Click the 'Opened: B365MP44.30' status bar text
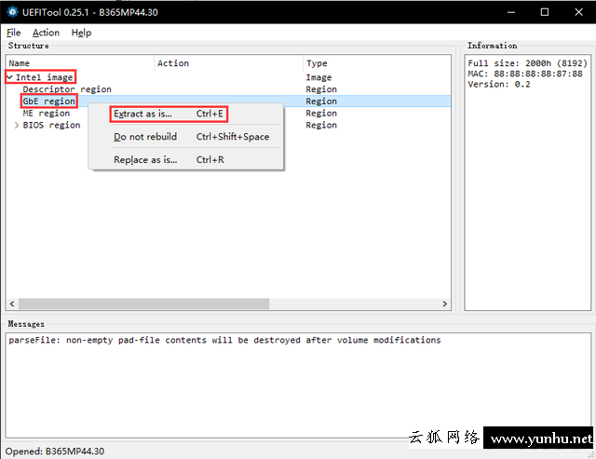Viewport: 596px width, 459px height. pos(55,452)
